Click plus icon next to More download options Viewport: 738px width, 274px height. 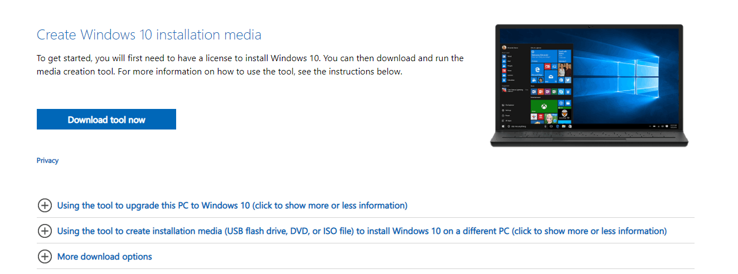[x=45, y=257]
